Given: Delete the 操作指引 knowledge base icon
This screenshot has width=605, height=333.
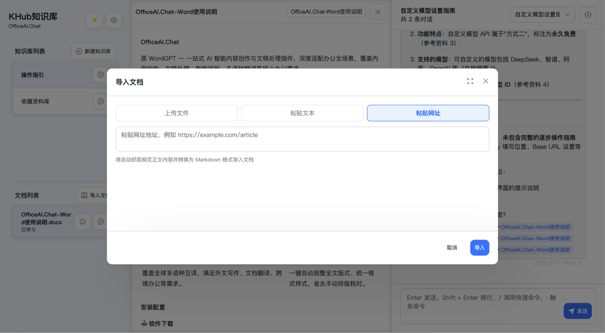Looking at the screenshot, I should point(100,75).
